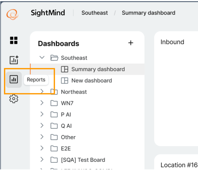
Task: Click the Summary dashboard layout icon
Action: point(65,69)
